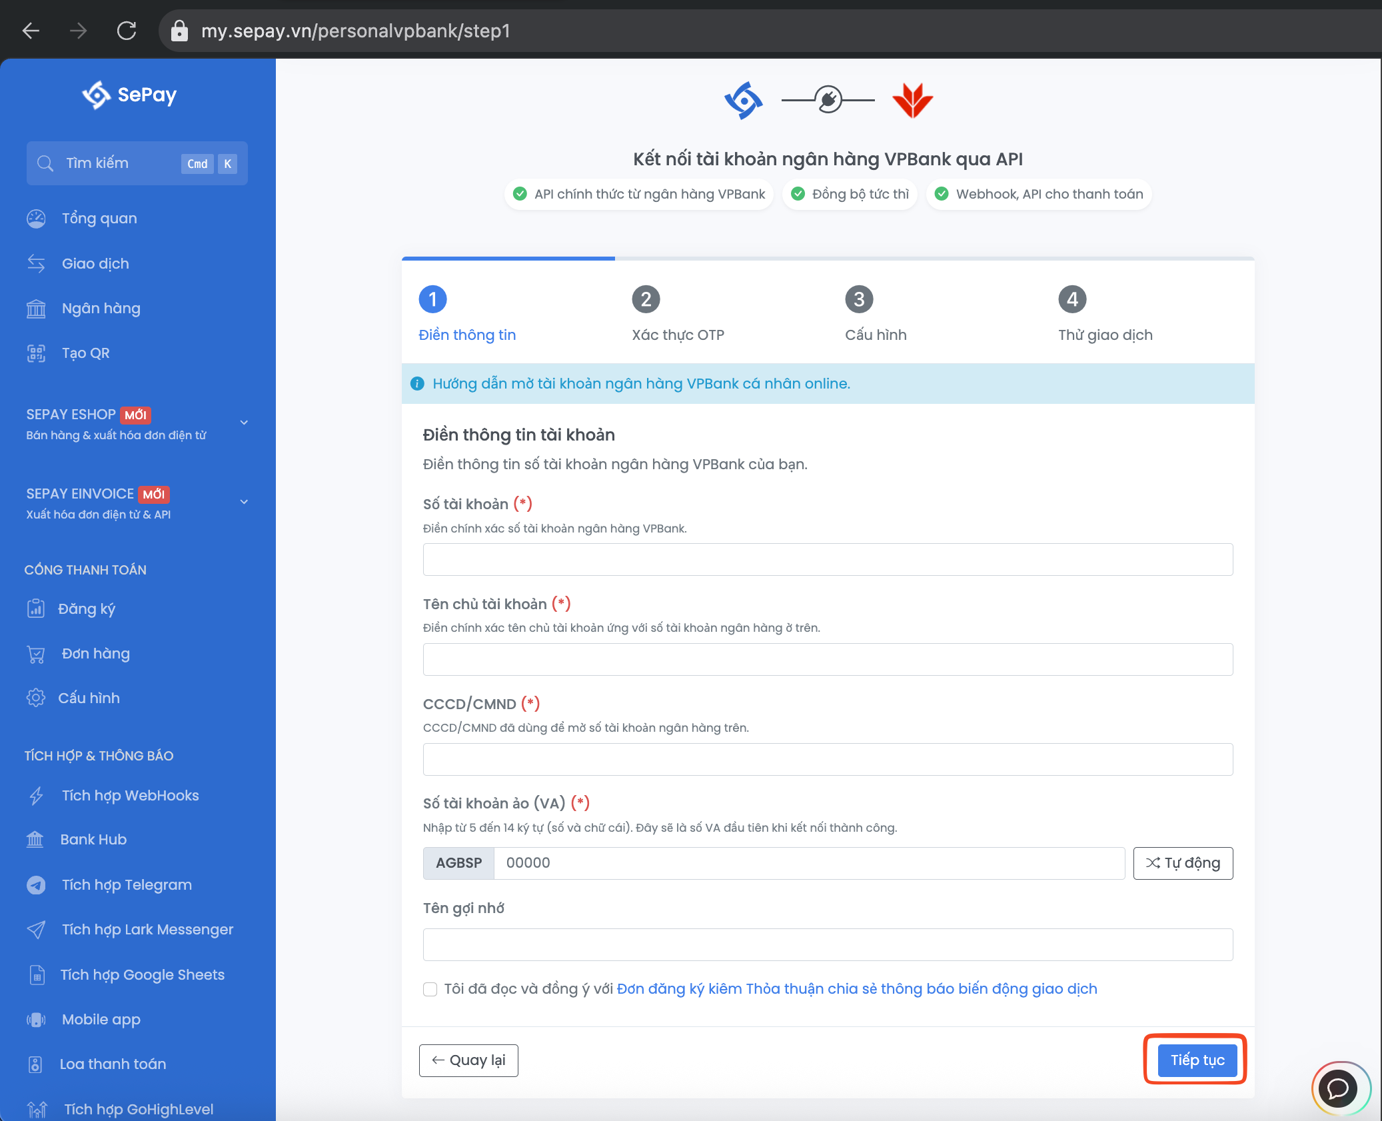Click the Số tài khoản input field
The image size is (1382, 1121).
coord(828,560)
